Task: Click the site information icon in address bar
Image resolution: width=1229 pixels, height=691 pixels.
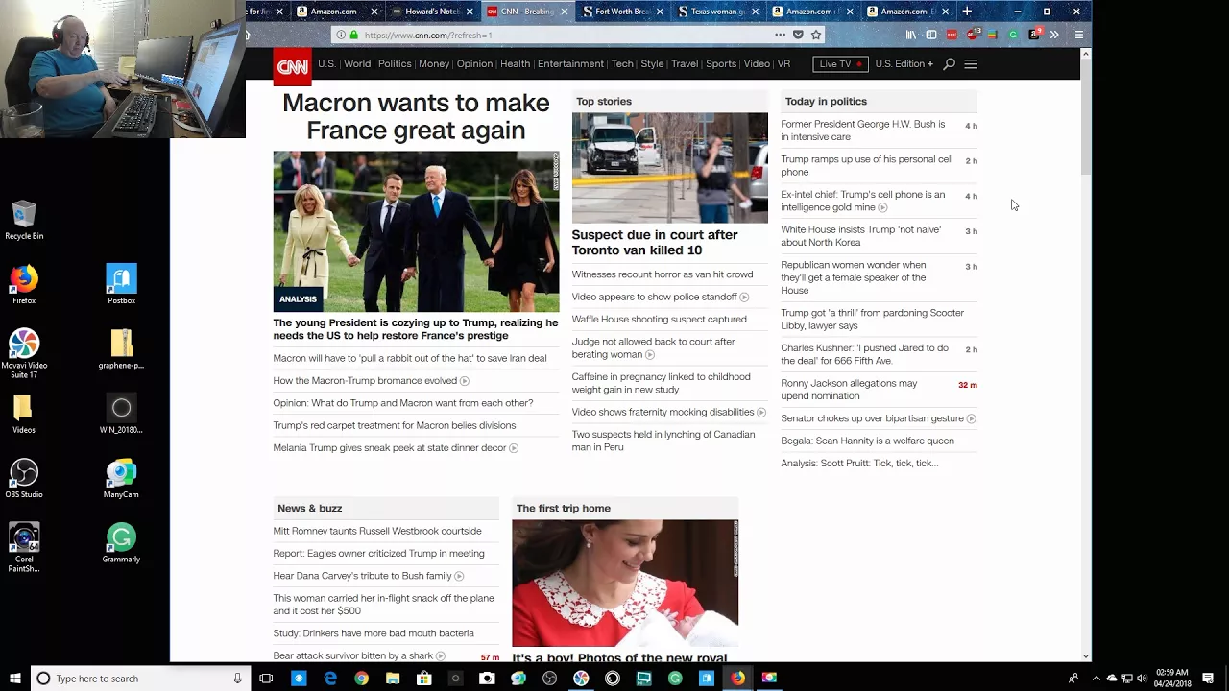Action: (x=340, y=35)
